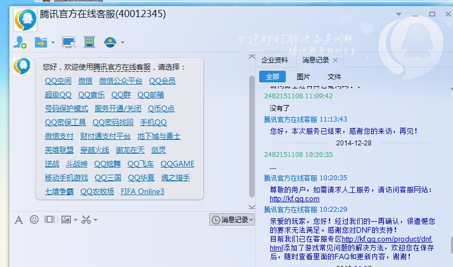Open dropdown arrow beside police cap icon

pyautogui.click(x=122, y=43)
